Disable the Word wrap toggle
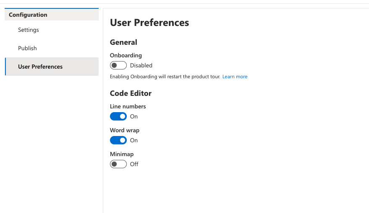369x213 pixels. coord(118,140)
